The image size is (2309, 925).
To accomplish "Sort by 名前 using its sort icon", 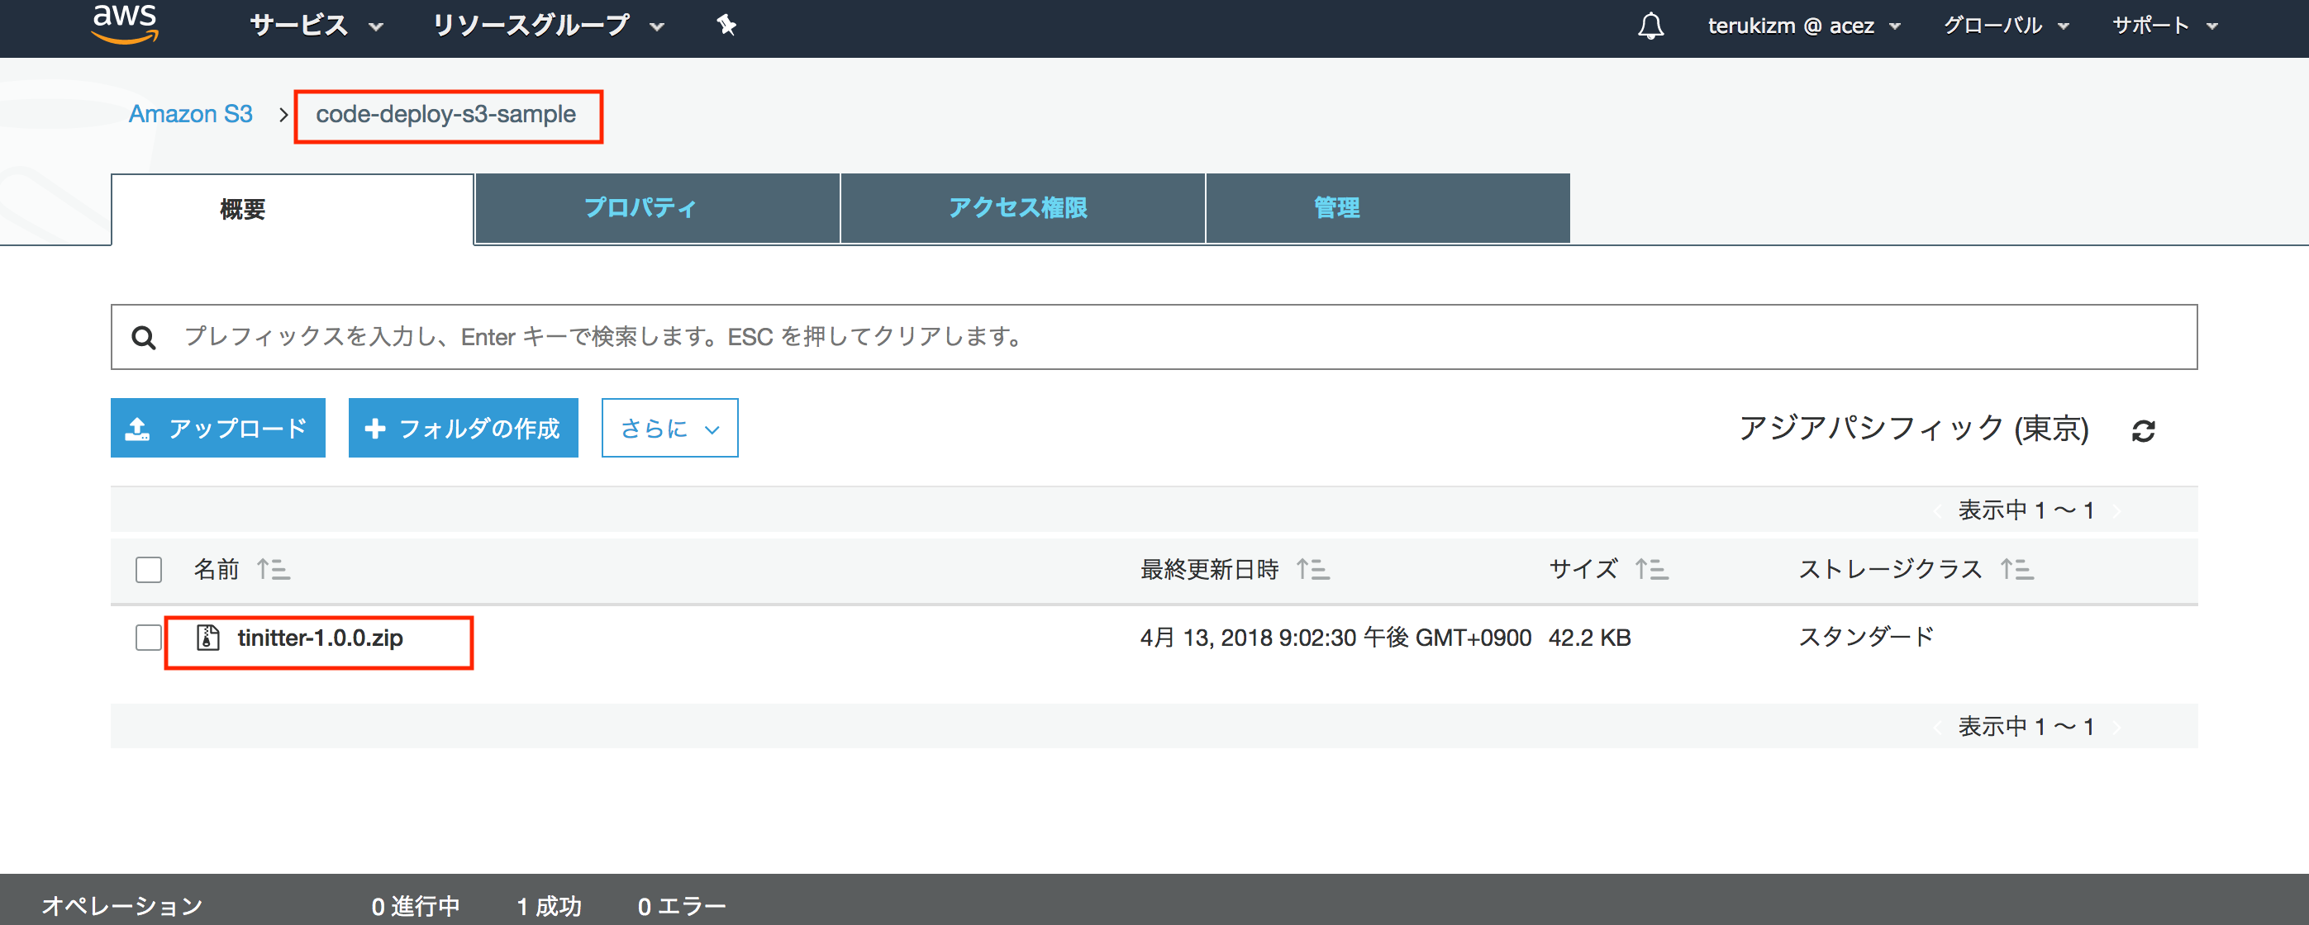I will click(274, 568).
